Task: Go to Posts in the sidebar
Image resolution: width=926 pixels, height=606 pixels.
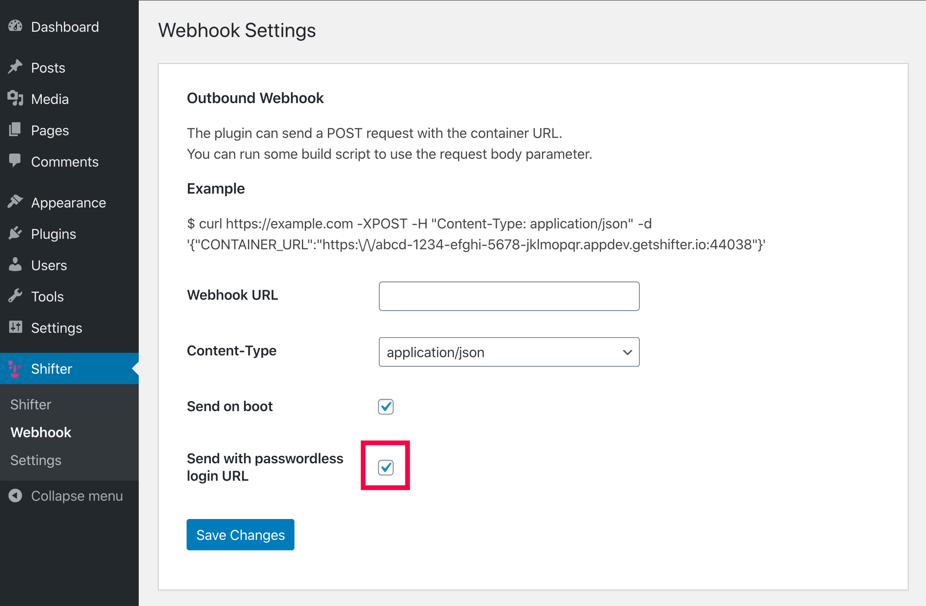Action: click(x=70, y=68)
